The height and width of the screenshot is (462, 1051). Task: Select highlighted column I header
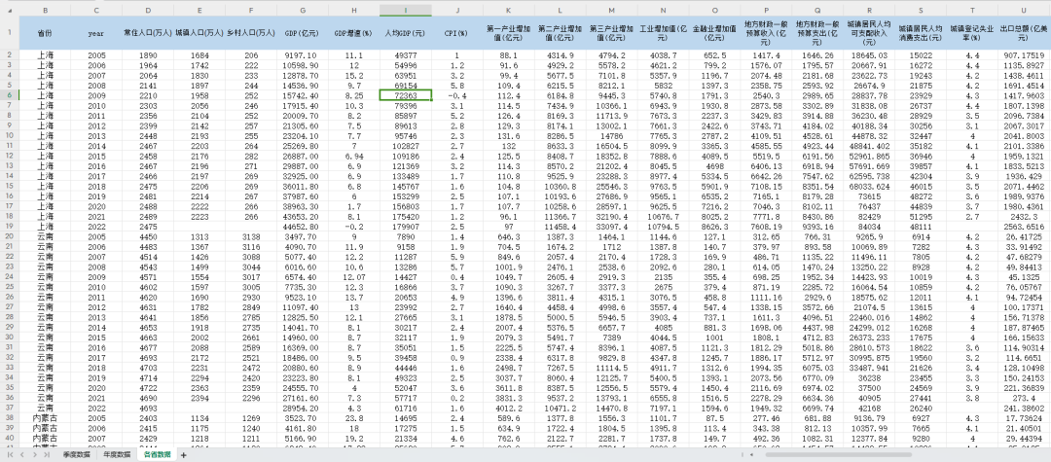pos(406,11)
